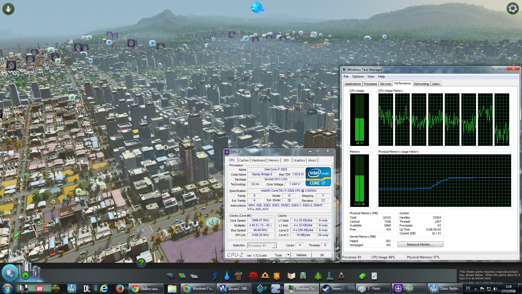The image size is (522, 294).
Task: Open Parks tree icon
Action: (x=318, y=276)
